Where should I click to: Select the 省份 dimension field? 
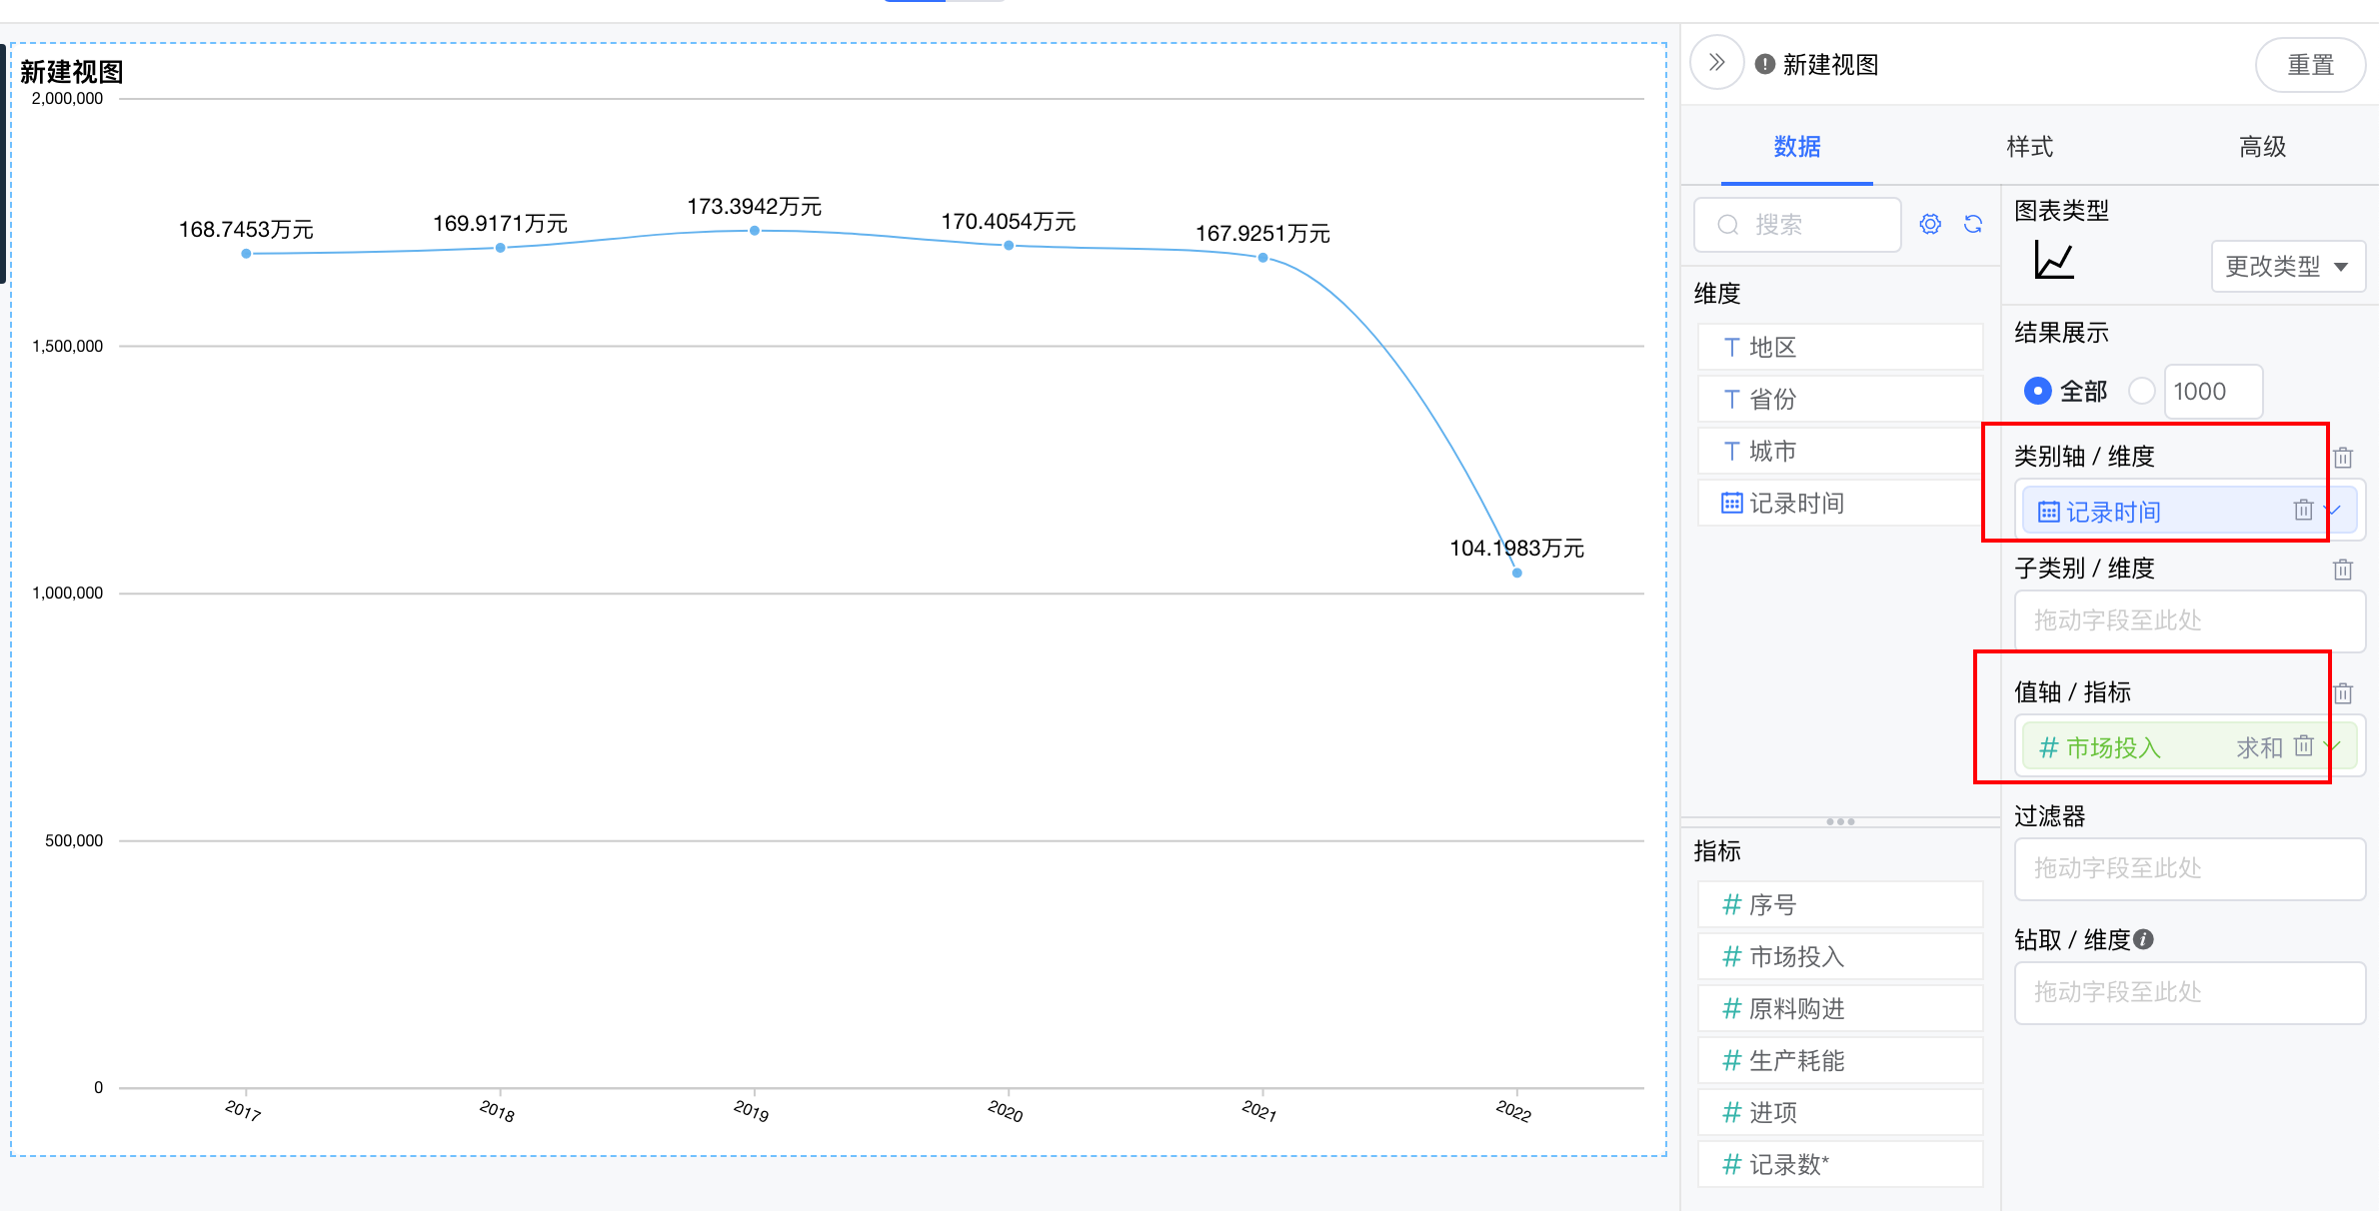coord(1840,399)
